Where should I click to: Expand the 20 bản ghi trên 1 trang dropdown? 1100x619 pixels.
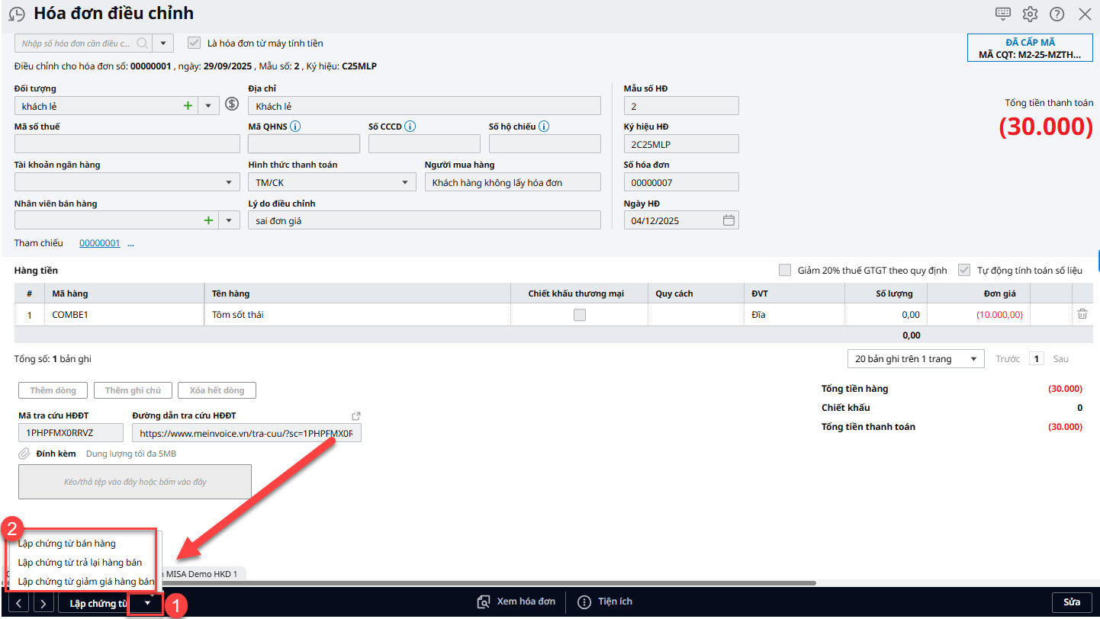pyautogui.click(x=973, y=359)
